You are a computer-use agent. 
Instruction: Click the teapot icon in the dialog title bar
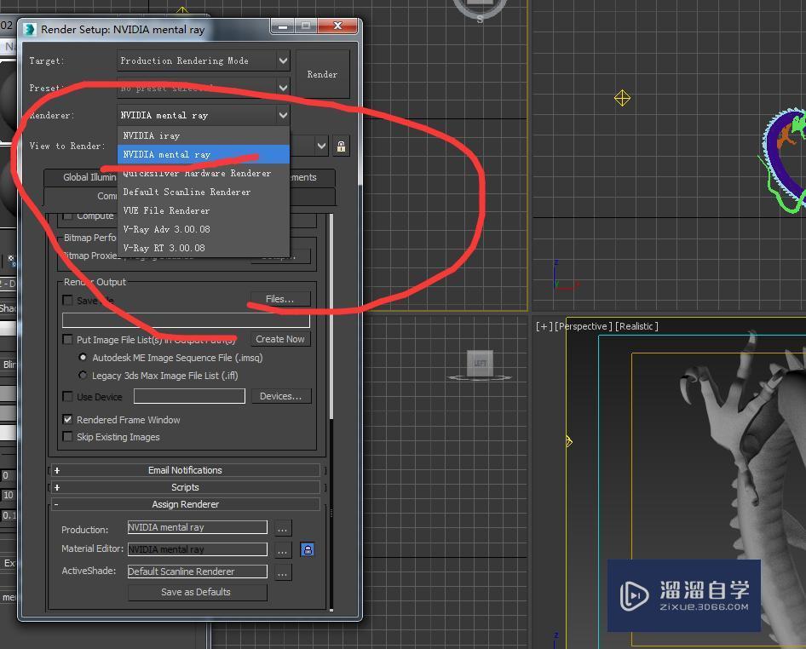29,28
